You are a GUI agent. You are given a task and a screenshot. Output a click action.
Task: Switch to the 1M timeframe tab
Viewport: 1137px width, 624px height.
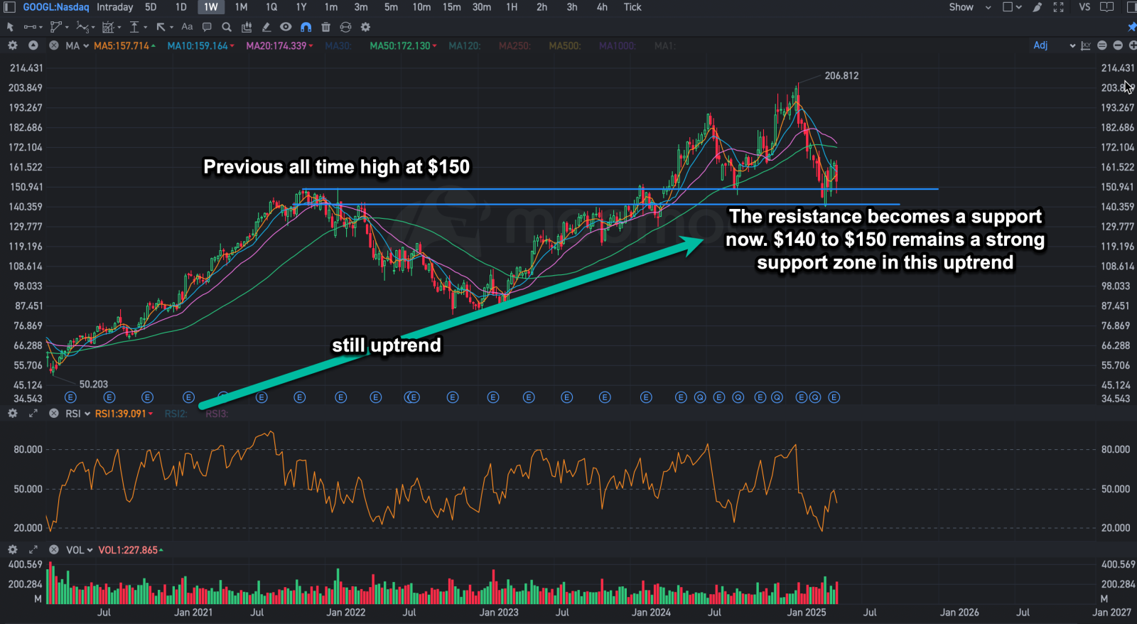241,7
